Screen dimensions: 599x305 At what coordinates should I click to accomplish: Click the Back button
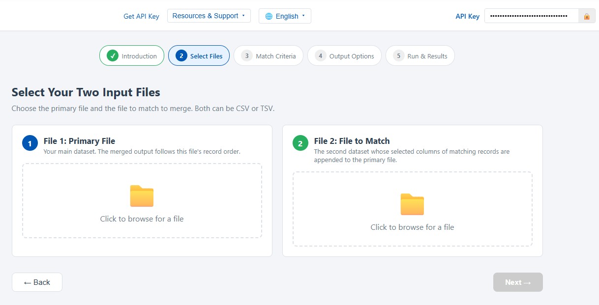[x=37, y=282]
